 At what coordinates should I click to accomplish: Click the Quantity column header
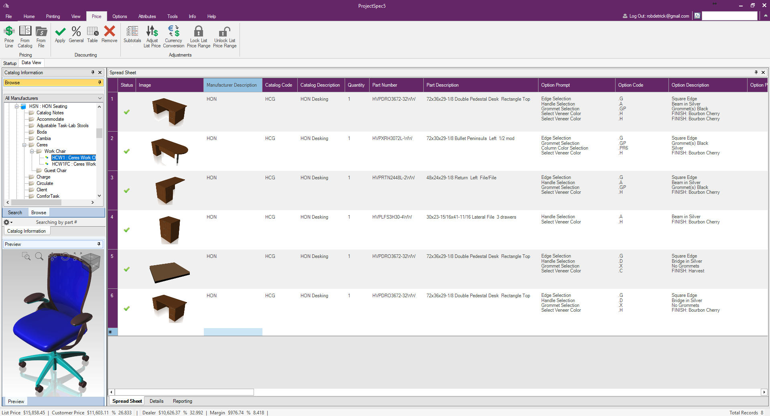point(357,85)
